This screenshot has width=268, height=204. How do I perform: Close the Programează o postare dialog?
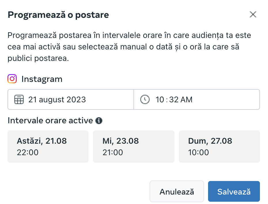coord(253,14)
